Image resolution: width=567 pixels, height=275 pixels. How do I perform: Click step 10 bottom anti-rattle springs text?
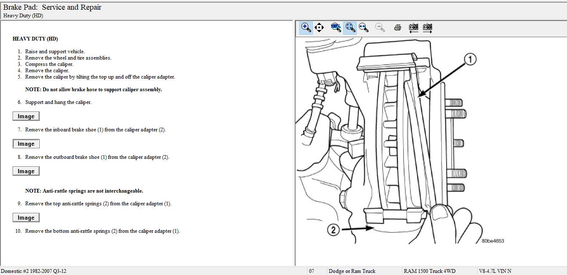click(x=103, y=231)
